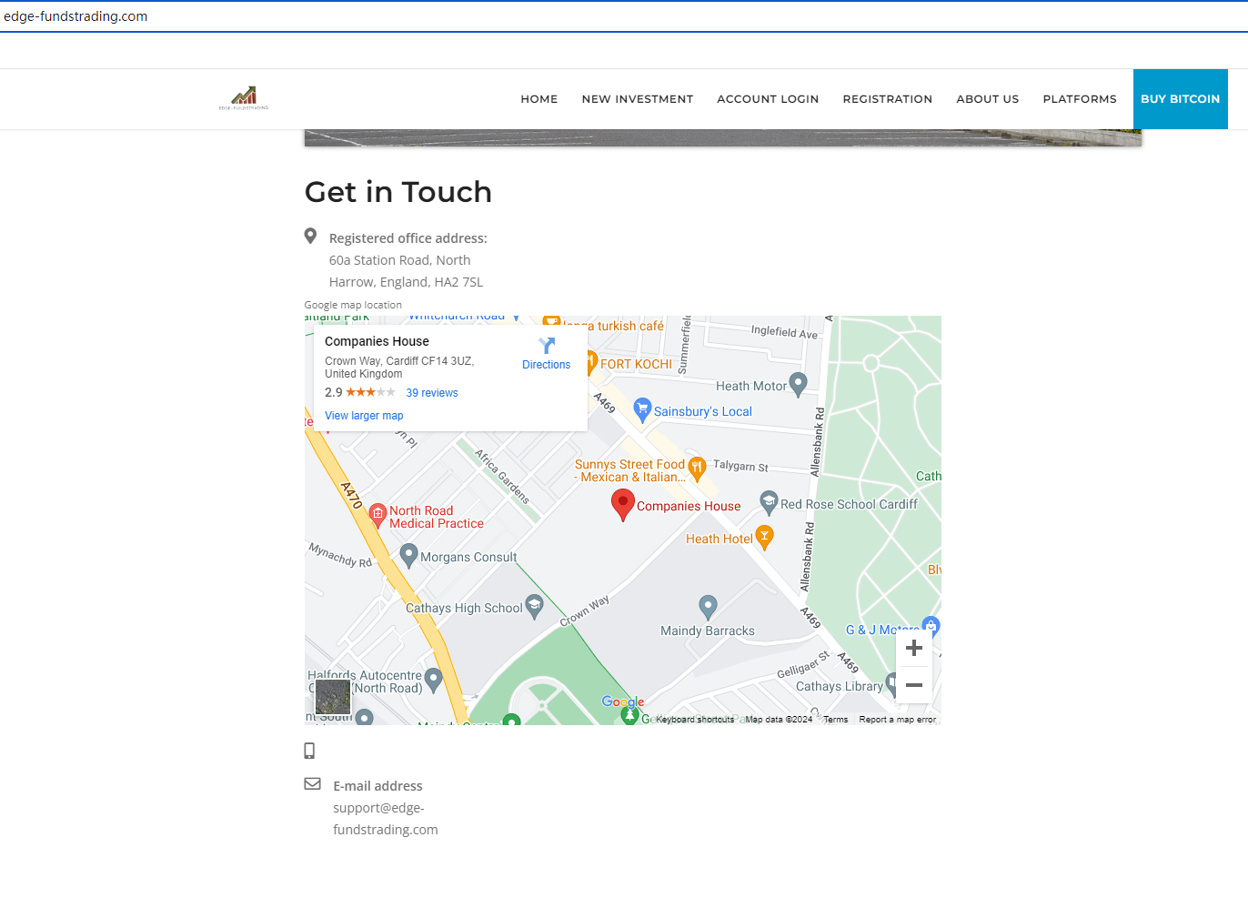1248x898 pixels.
Task: Click the 'Google map location' caption
Action: coord(353,305)
